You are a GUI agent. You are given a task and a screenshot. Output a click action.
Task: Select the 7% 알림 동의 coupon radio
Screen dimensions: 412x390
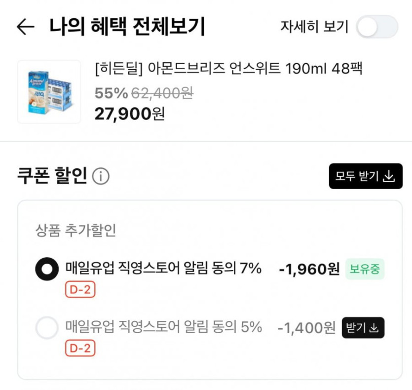click(47, 269)
